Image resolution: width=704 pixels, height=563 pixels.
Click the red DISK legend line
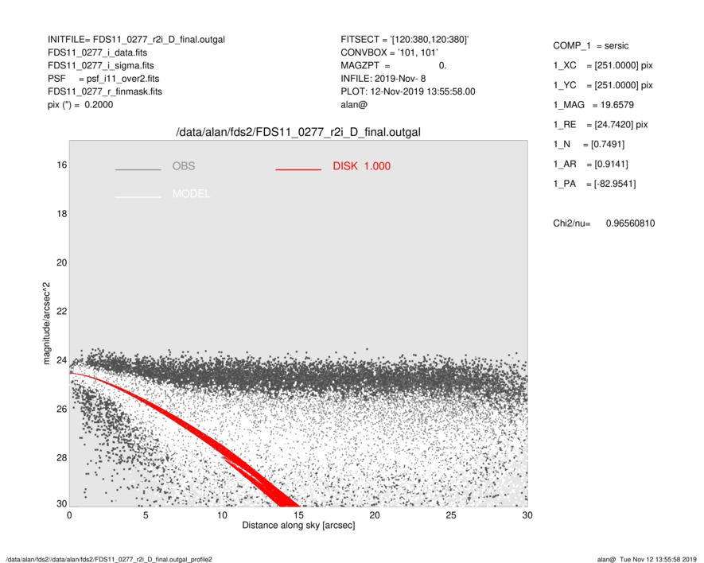tap(298, 169)
